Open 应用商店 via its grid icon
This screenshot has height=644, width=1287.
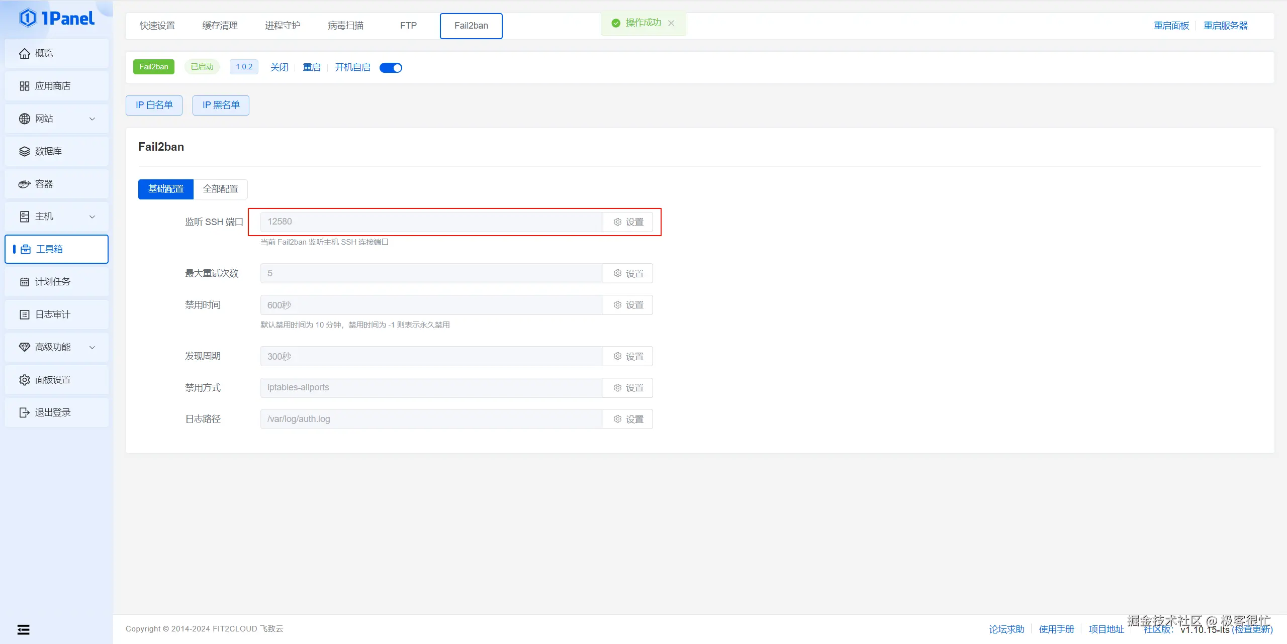coord(24,86)
